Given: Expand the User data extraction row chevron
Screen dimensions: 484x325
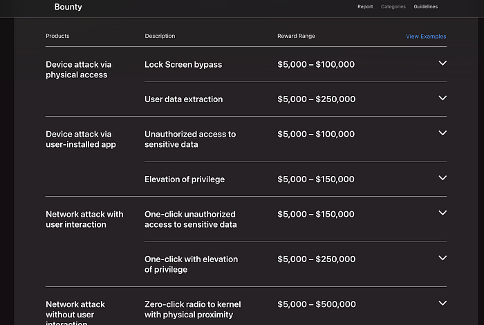Looking at the screenshot, I should [x=443, y=98].
